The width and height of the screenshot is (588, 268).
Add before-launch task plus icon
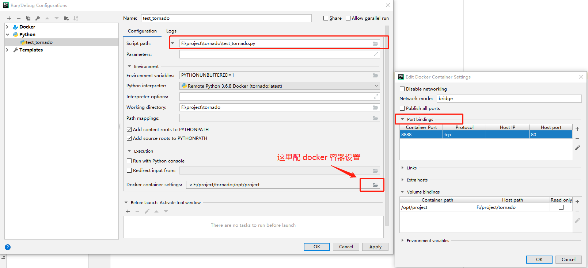point(128,211)
